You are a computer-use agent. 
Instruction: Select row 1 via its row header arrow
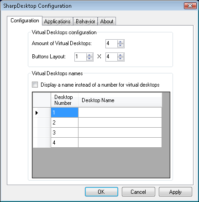[x=42, y=113]
